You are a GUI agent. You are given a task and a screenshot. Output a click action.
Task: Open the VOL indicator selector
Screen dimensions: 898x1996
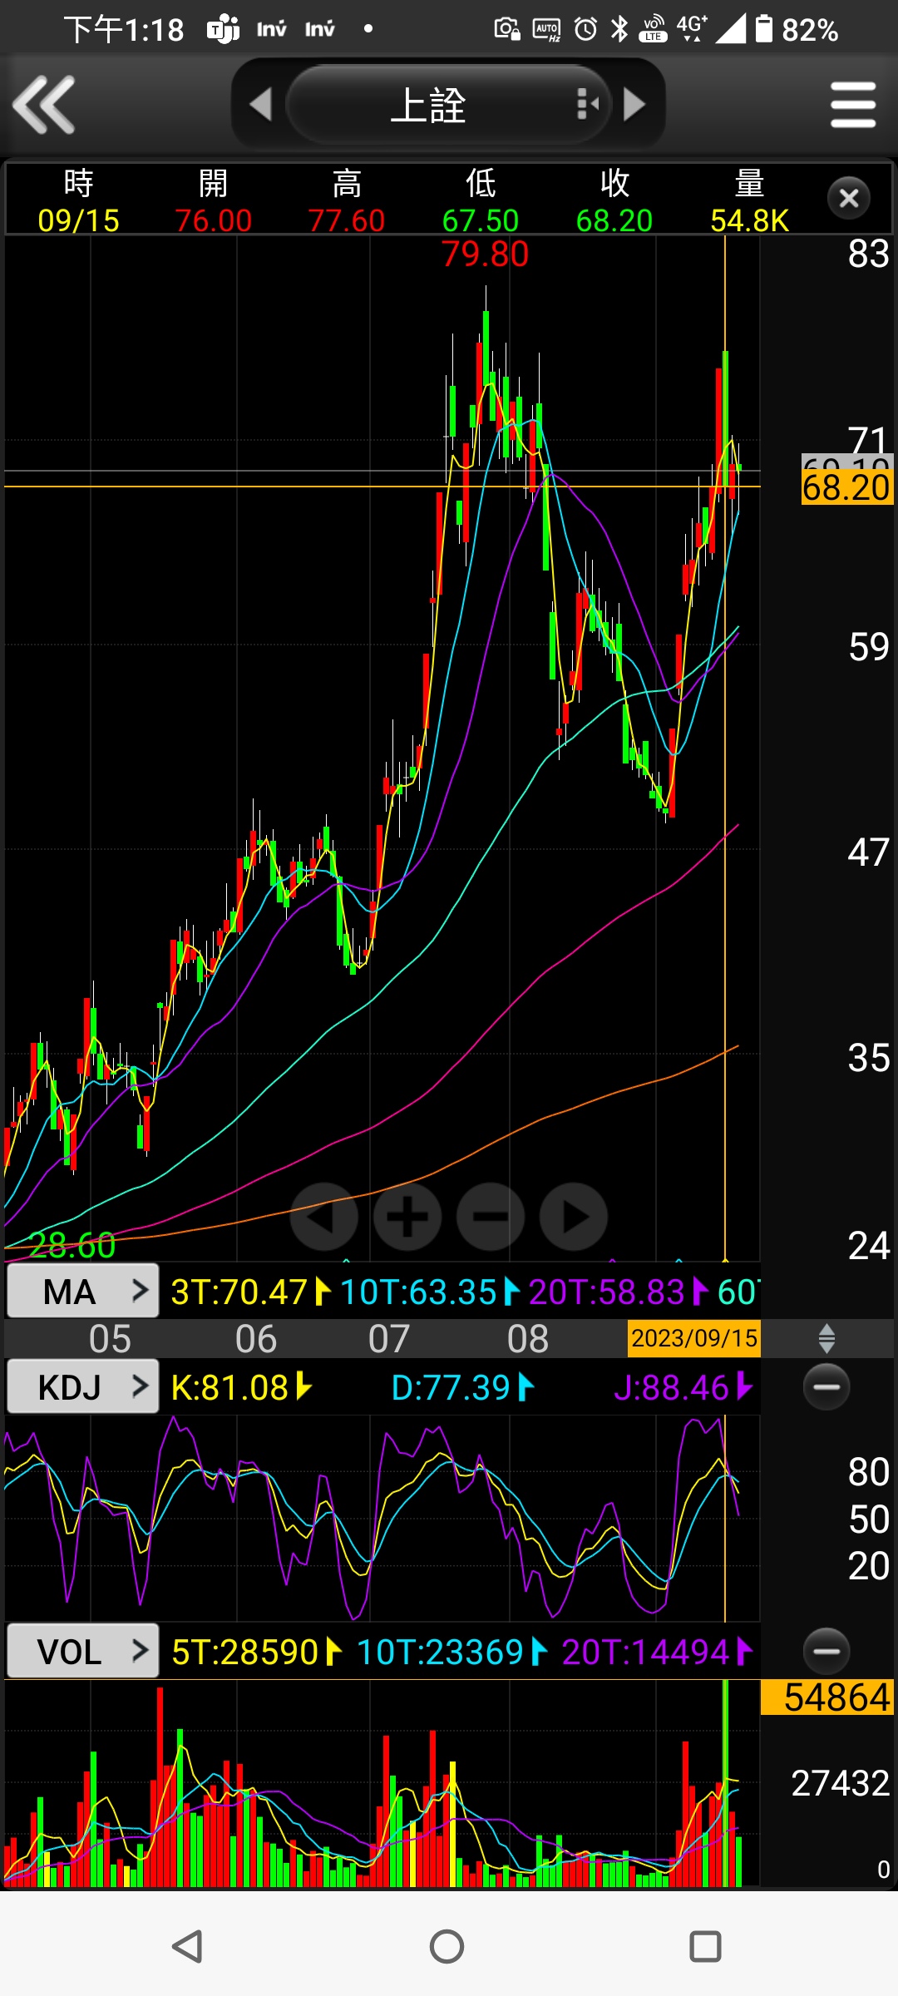[82, 1652]
